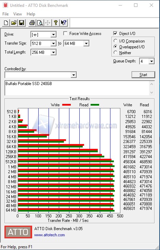Click the New document toolbar icon
160x250 pixels.
tap(6, 23)
